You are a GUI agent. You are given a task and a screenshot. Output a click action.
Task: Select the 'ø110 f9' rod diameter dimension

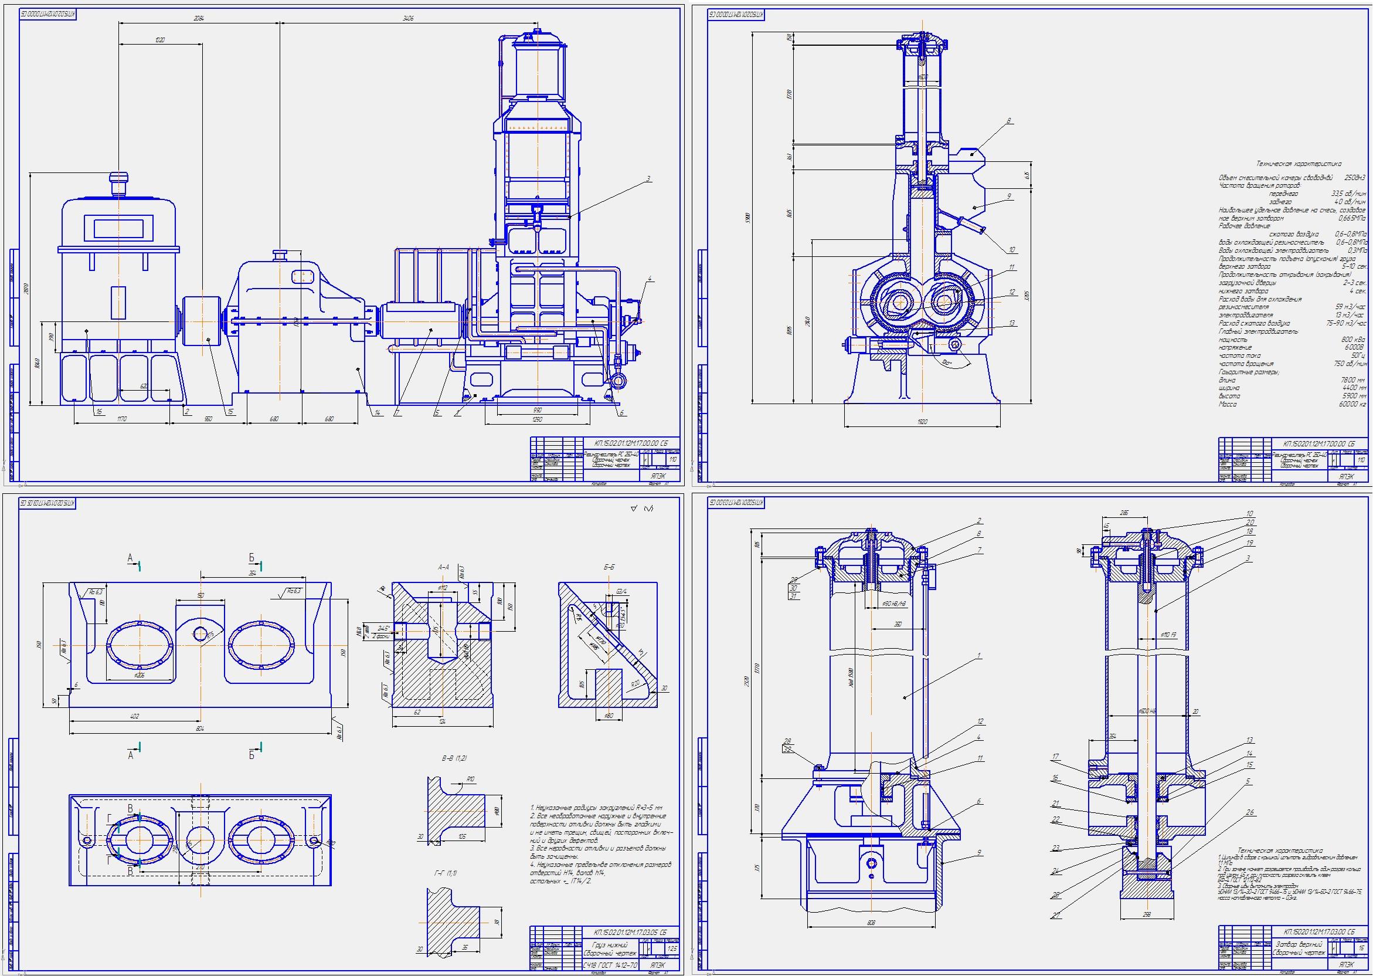[1169, 635]
